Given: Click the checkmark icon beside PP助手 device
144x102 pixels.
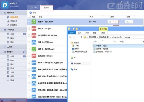Looking at the screenshot, I should [24, 52].
